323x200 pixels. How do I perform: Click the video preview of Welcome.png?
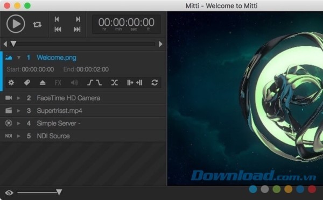click(245, 99)
